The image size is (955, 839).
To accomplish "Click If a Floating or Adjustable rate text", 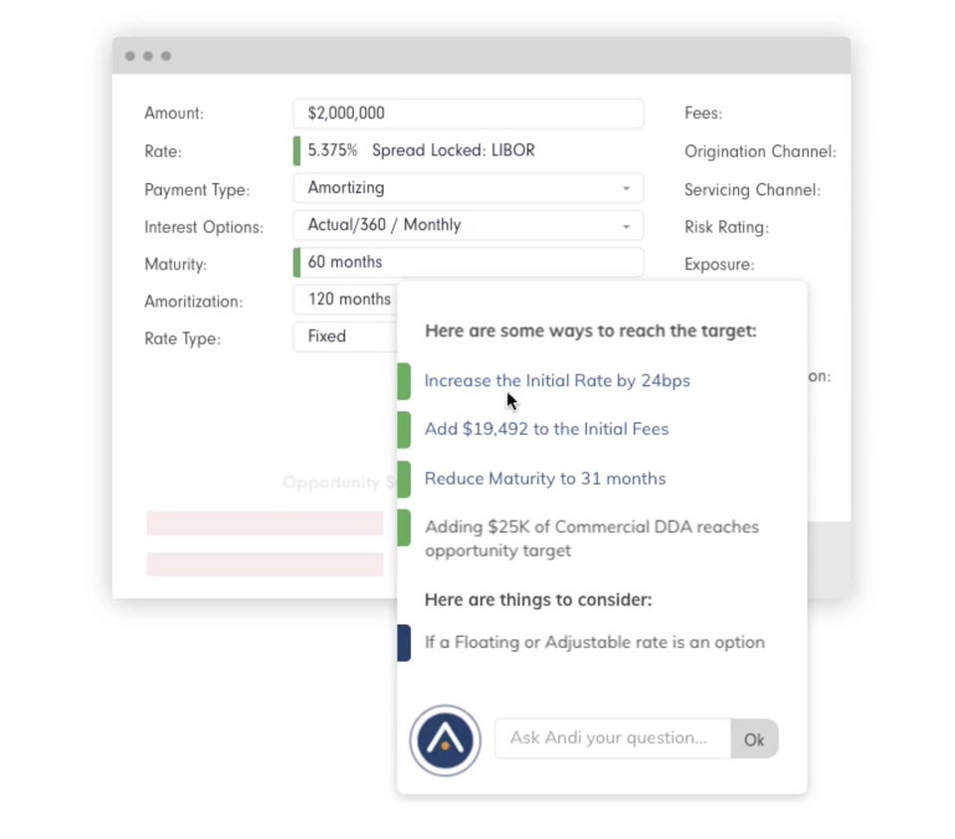I will pyautogui.click(x=595, y=642).
